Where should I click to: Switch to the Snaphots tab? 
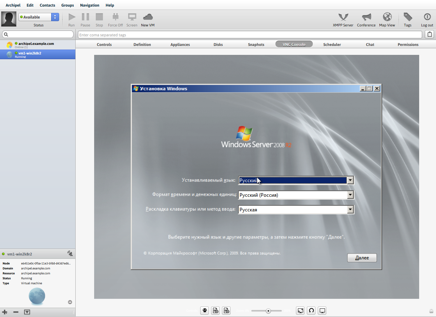coord(256,45)
